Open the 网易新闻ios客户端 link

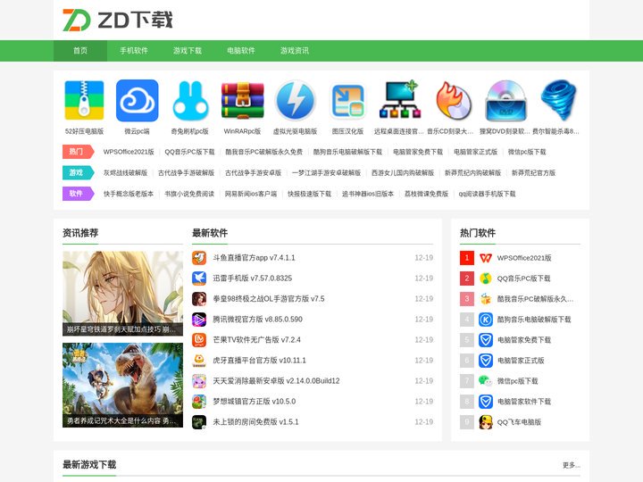[x=251, y=194]
